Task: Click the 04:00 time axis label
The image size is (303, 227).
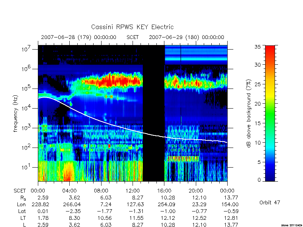Action: 70,191
